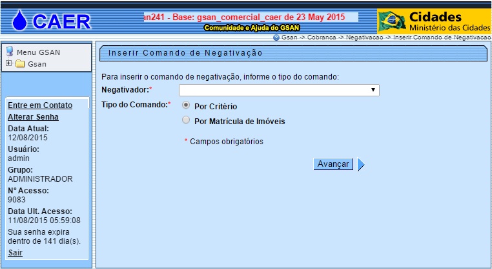Click the Grupo value ADMINISTRADOR
Viewport: 492px width, 269px height.
coord(40,179)
